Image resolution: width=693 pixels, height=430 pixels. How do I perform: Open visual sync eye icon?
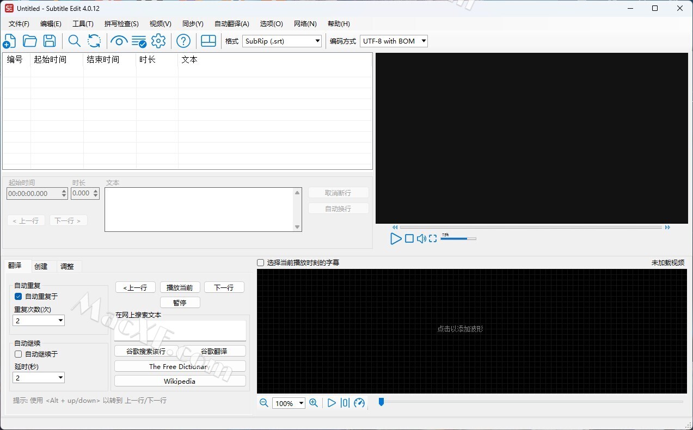pyautogui.click(x=119, y=41)
